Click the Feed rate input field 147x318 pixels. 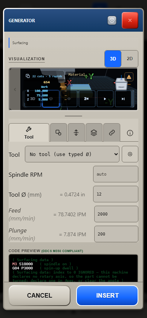tap(116, 214)
